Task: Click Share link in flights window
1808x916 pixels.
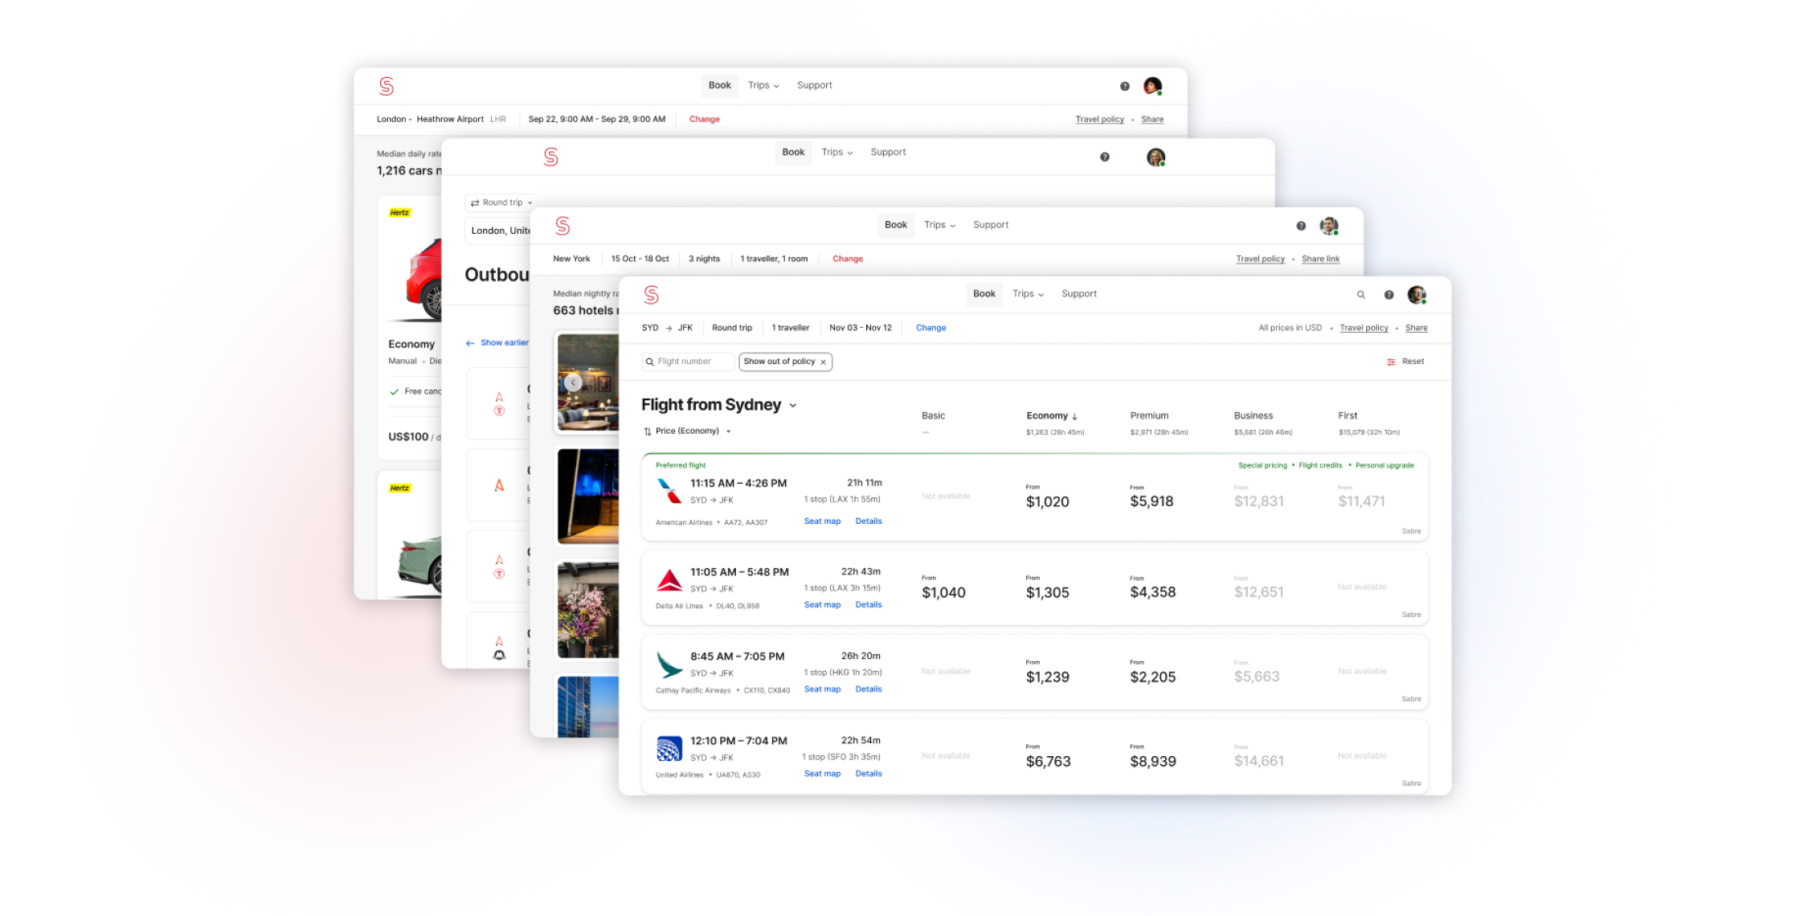Action: 1416,328
